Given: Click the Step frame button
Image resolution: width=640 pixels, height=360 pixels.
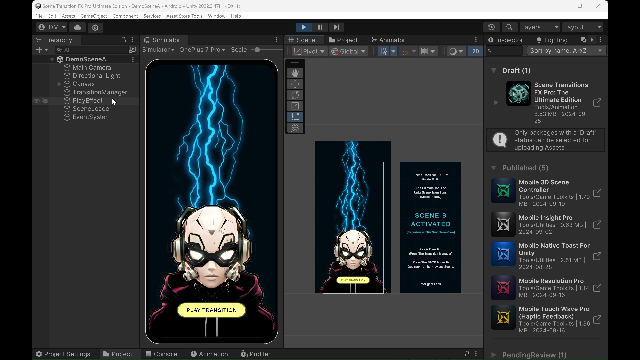Looking at the screenshot, I should click(x=336, y=27).
